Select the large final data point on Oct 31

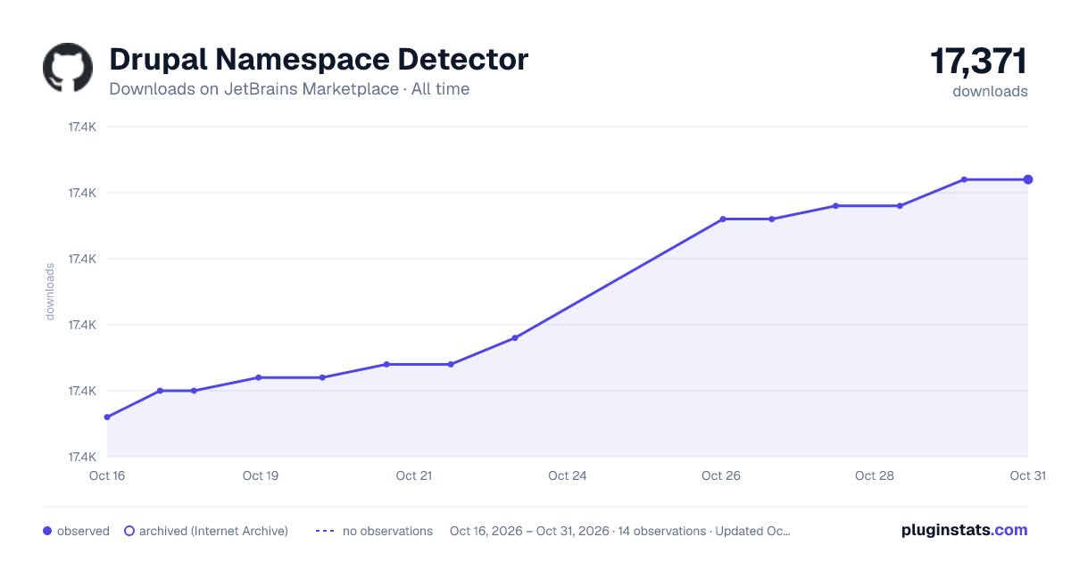(x=1028, y=179)
